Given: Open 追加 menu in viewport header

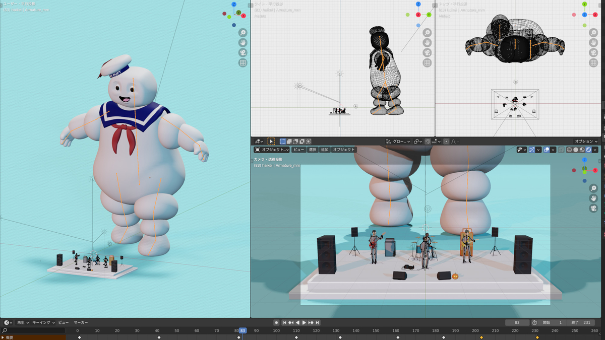Looking at the screenshot, I should [x=325, y=150].
